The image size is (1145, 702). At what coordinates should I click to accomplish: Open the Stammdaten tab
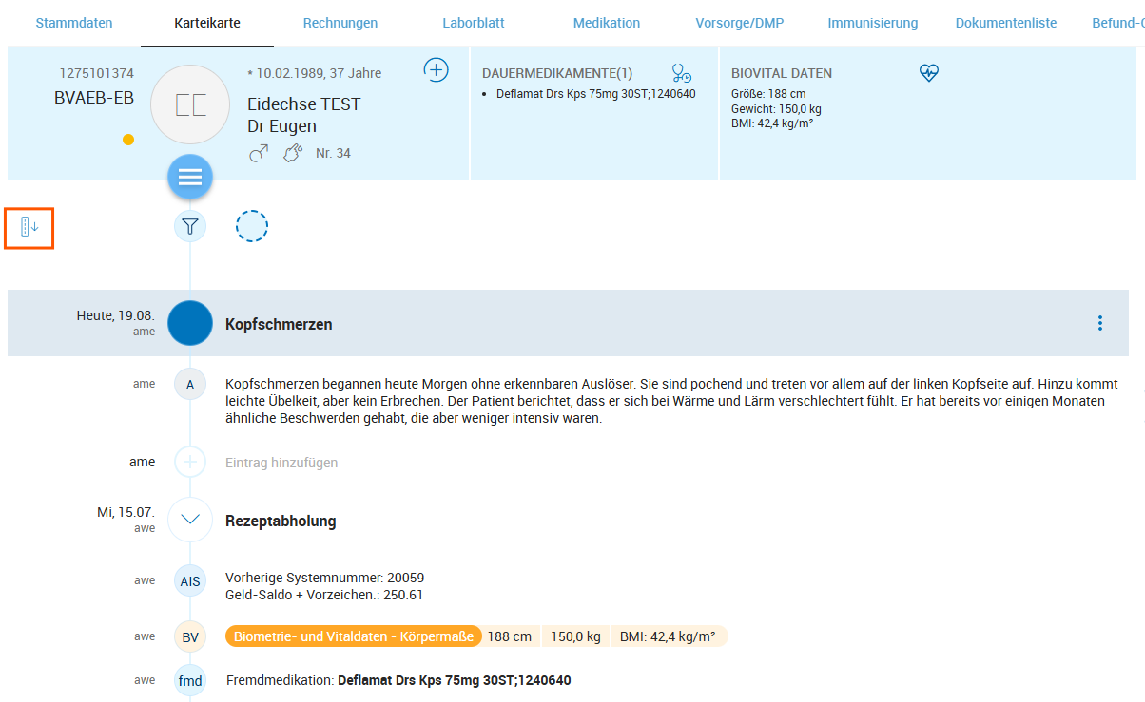point(74,23)
